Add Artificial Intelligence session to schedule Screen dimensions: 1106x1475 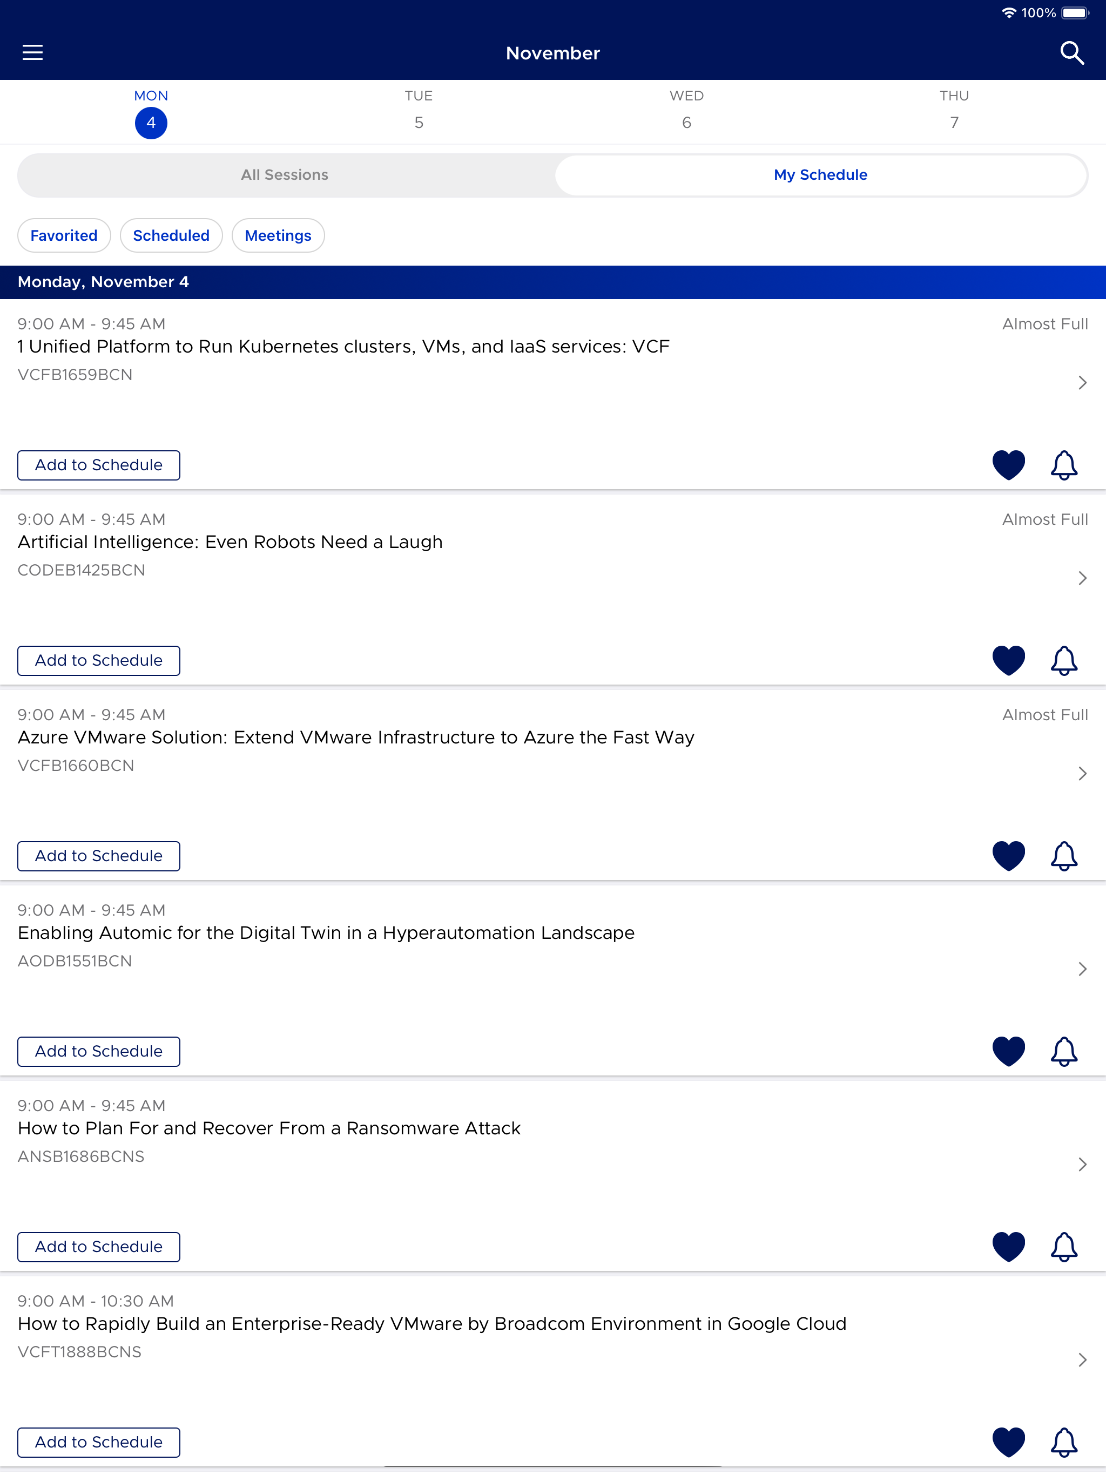[x=99, y=660]
